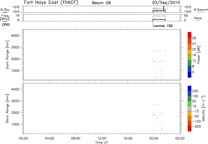Click 'Slant Range [km]' label of power panel

pyautogui.click(x=7, y=55)
